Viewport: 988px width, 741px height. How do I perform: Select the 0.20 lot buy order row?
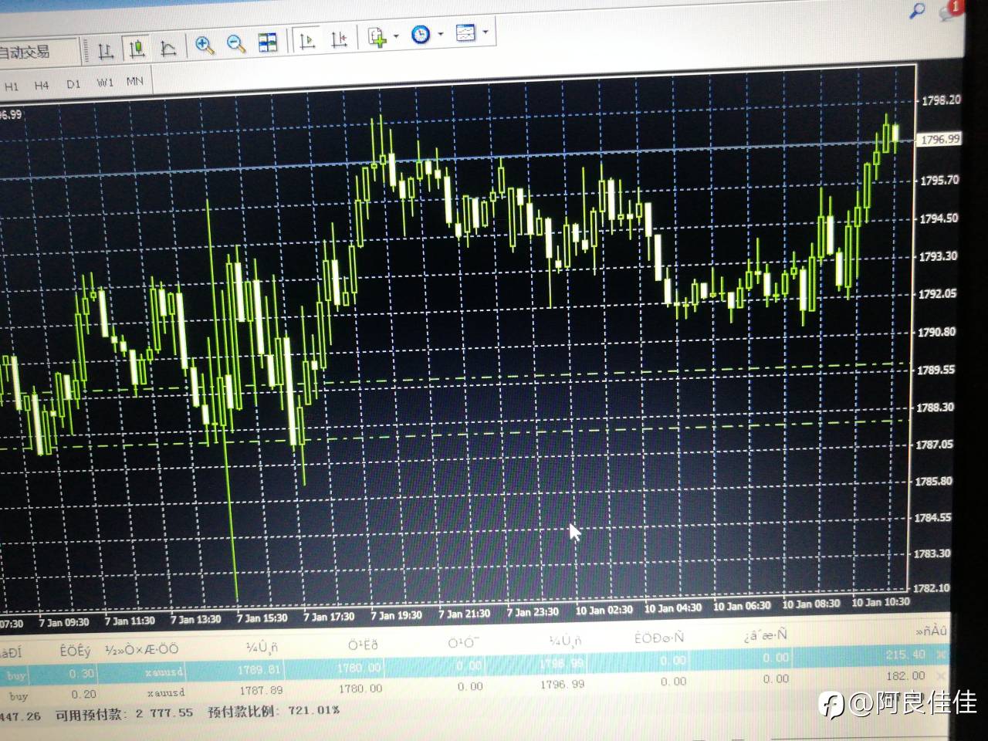coord(475,686)
